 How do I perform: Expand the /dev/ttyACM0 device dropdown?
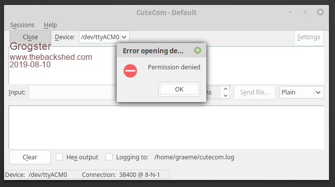[124, 37]
